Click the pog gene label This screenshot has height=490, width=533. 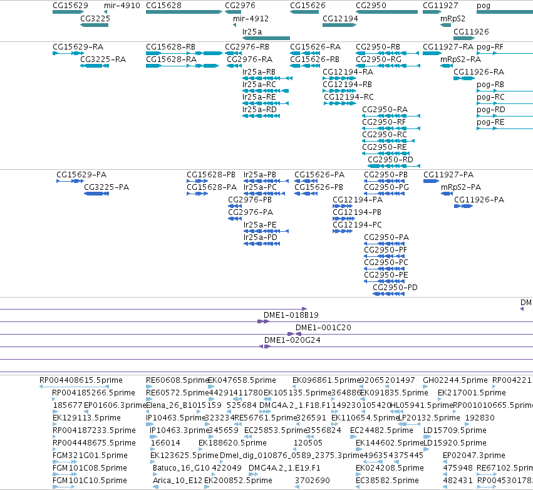[484, 6]
